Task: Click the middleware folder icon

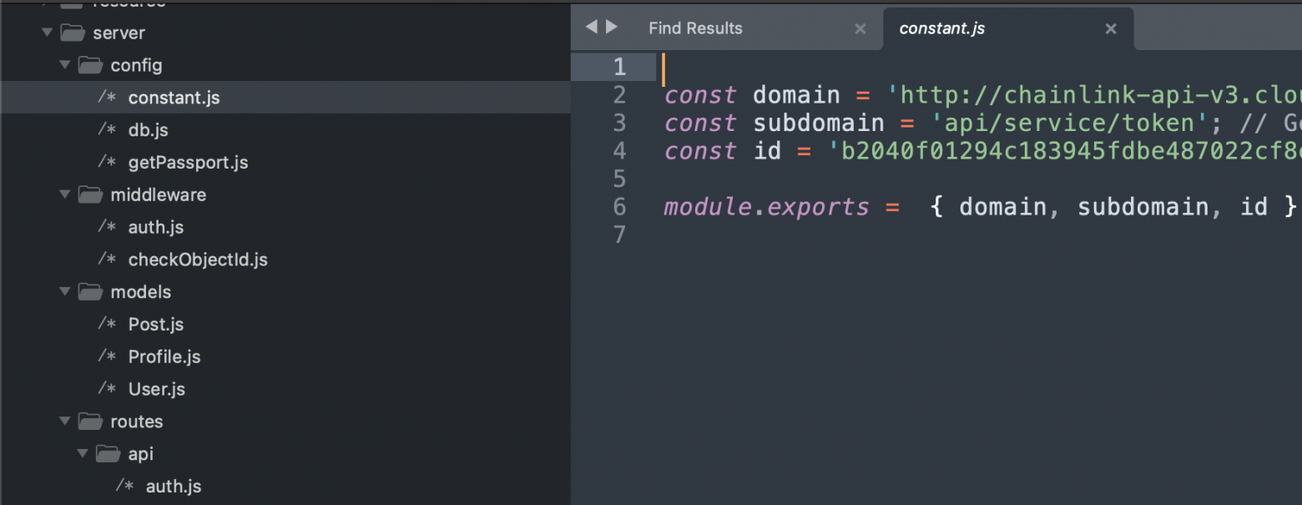Action: [x=91, y=194]
